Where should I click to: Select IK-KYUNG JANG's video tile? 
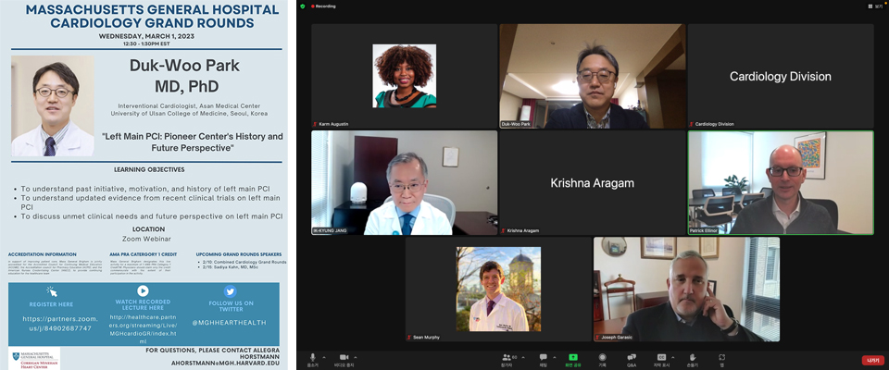405,182
